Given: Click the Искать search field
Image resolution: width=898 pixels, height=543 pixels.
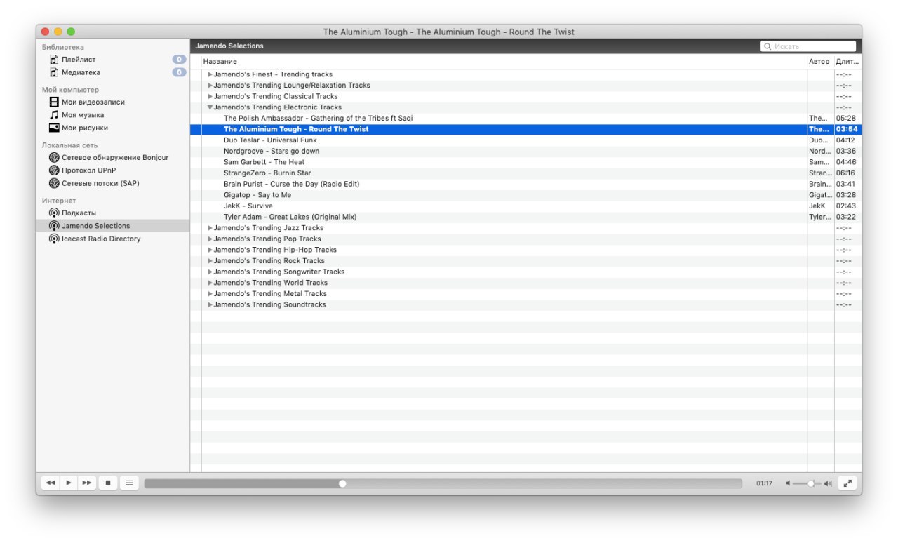Looking at the screenshot, I should (x=808, y=46).
